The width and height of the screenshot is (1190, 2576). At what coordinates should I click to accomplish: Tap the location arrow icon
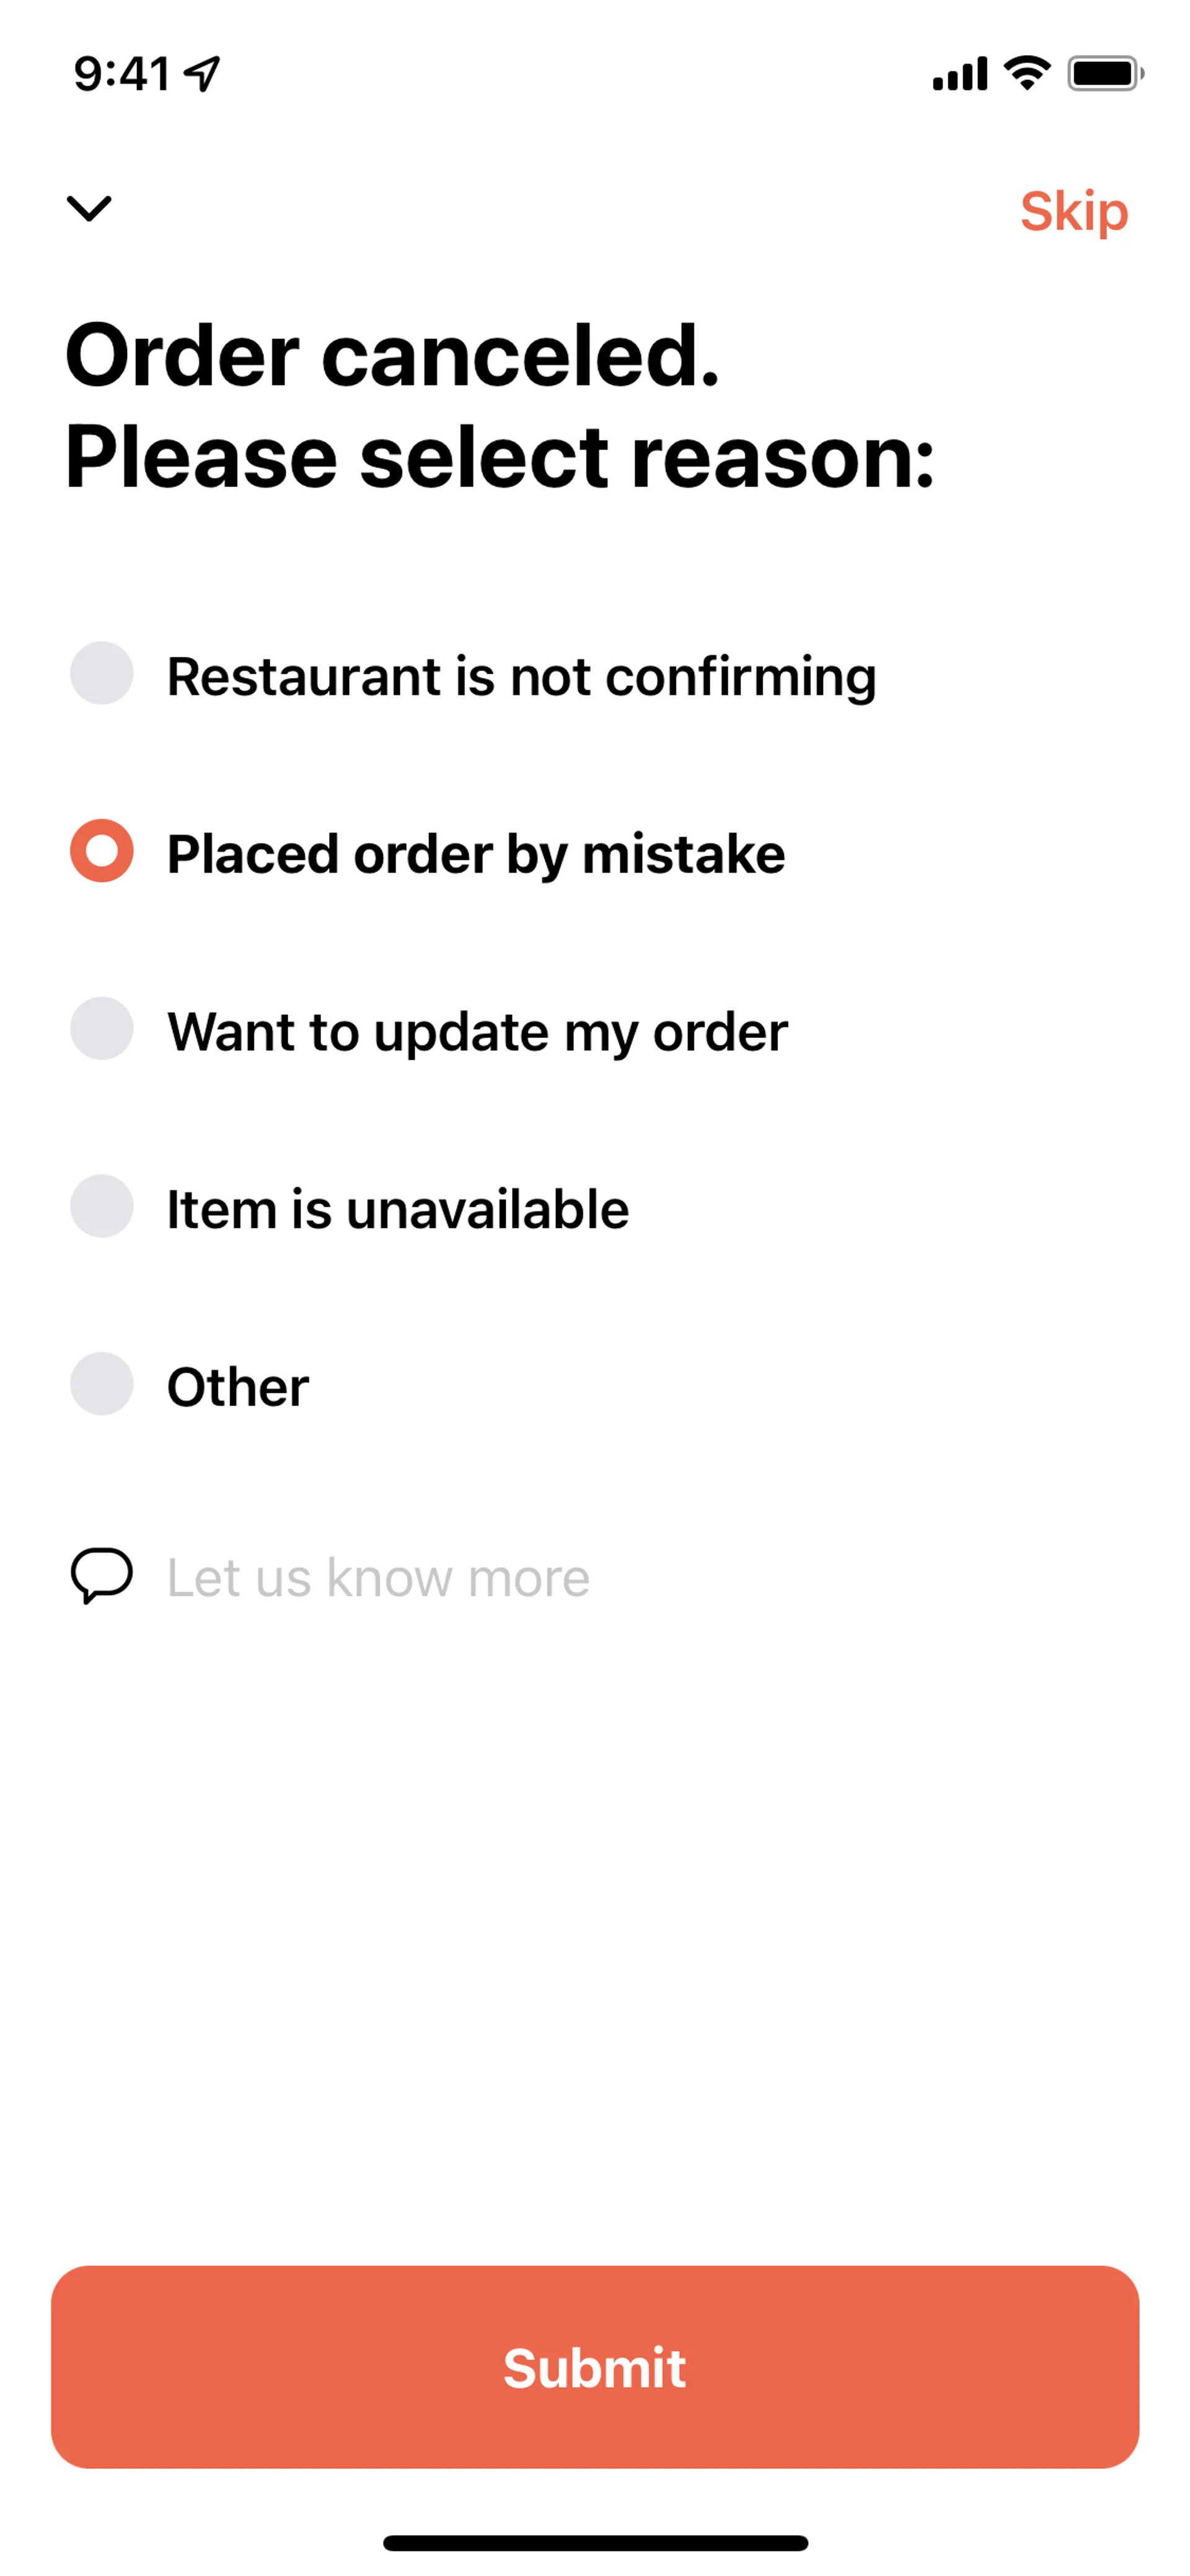click(203, 74)
